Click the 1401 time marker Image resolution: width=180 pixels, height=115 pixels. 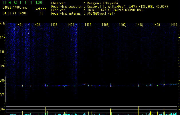pyautogui.click(x=19, y=25)
